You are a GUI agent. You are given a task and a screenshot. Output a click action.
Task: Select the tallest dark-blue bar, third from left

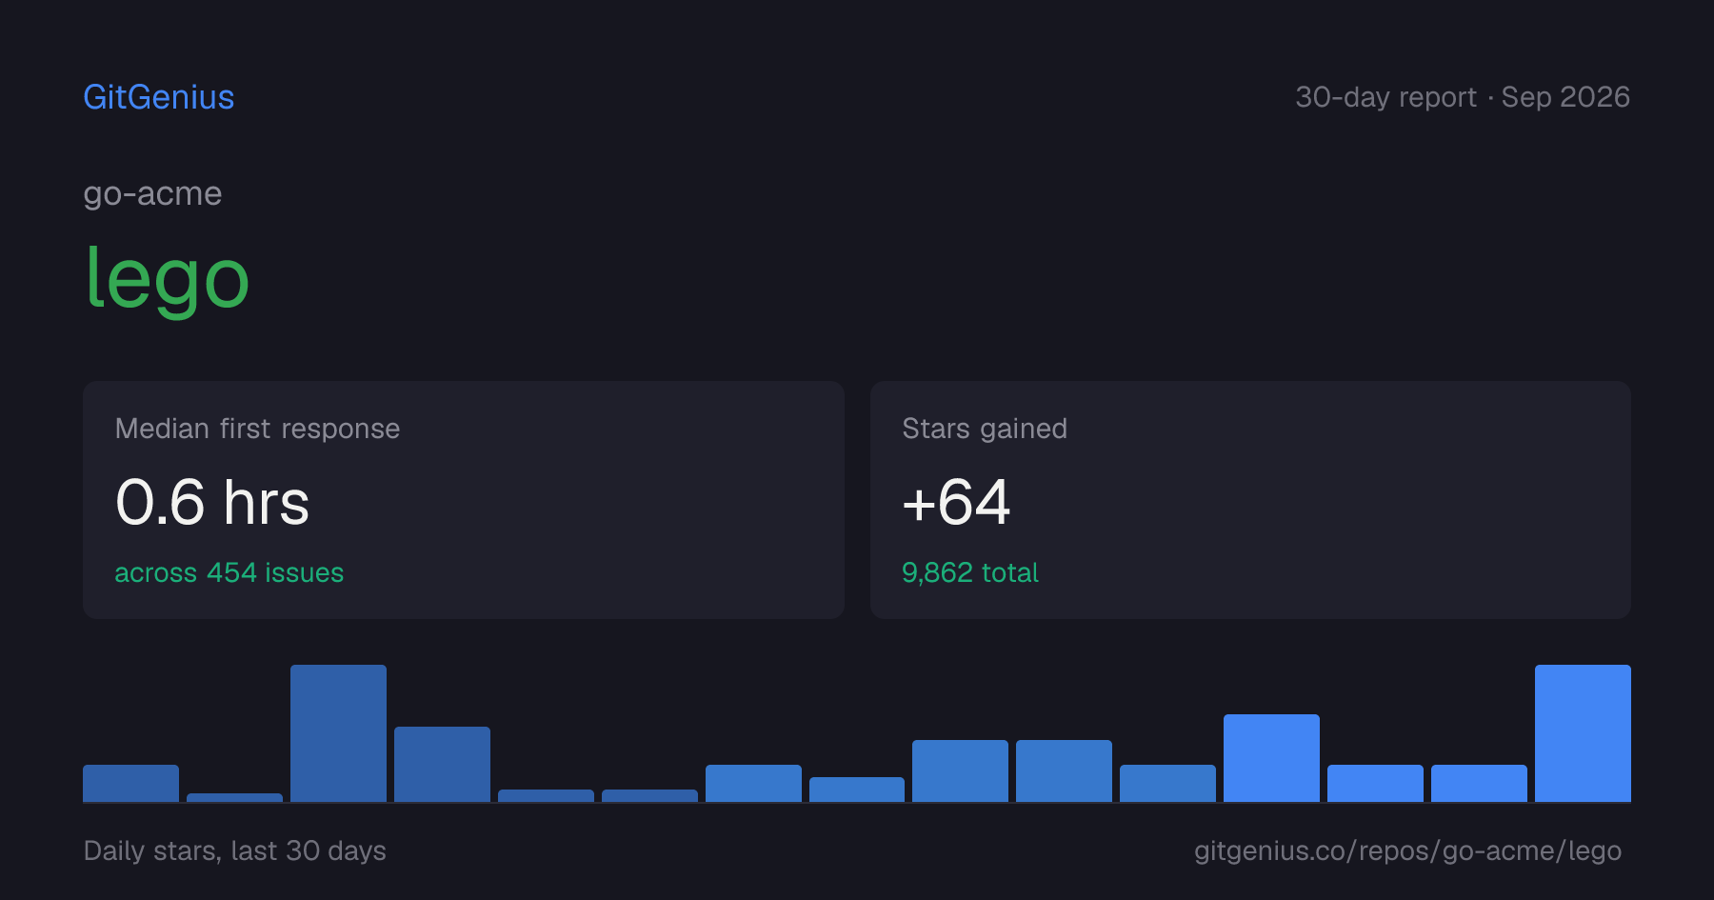(x=338, y=733)
